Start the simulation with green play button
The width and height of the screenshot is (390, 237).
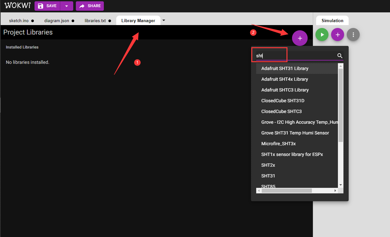pyautogui.click(x=322, y=35)
